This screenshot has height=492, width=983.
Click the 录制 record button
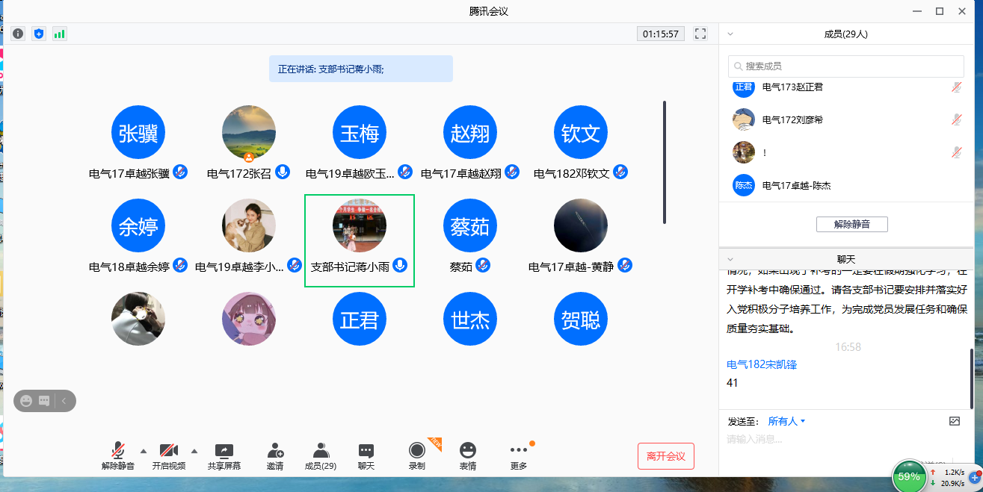tap(416, 456)
